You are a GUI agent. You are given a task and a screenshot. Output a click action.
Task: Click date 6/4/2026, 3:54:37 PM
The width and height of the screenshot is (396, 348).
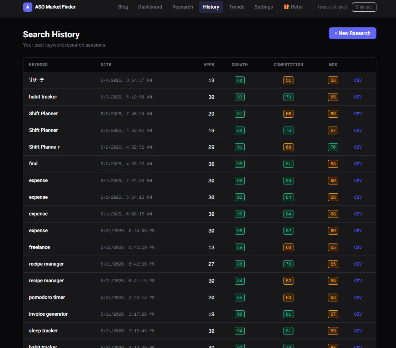tap(126, 80)
